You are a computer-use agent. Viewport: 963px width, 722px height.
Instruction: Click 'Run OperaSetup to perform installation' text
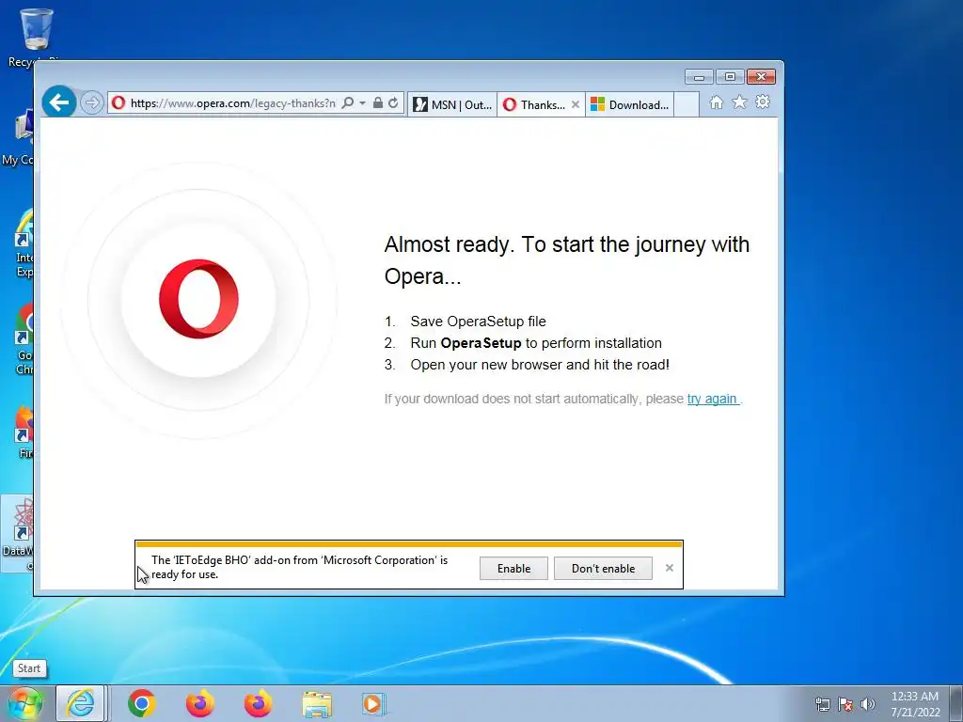point(536,343)
